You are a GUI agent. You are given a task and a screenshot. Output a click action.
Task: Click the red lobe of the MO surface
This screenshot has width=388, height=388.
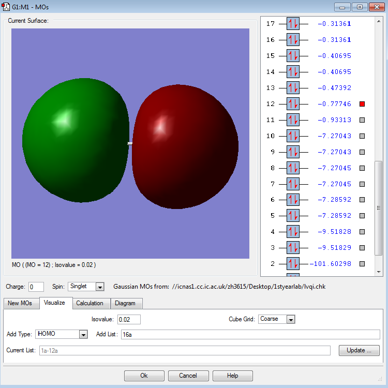click(x=185, y=147)
